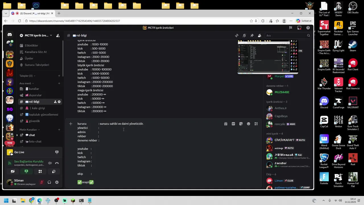Open pinned messages pin icon

pyautogui.click(x=252, y=36)
